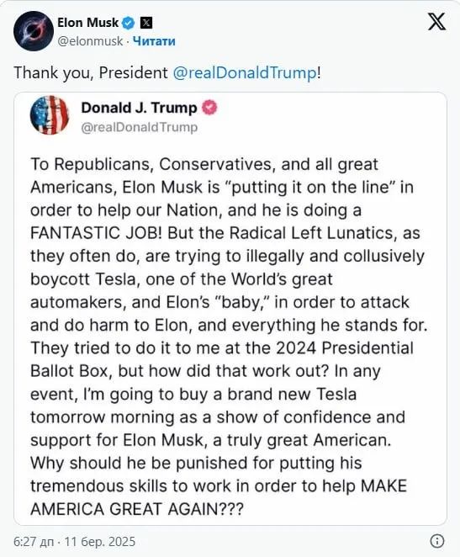Click the small X affiliation badge
The width and height of the screenshot is (460, 557).
tap(146, 23)
